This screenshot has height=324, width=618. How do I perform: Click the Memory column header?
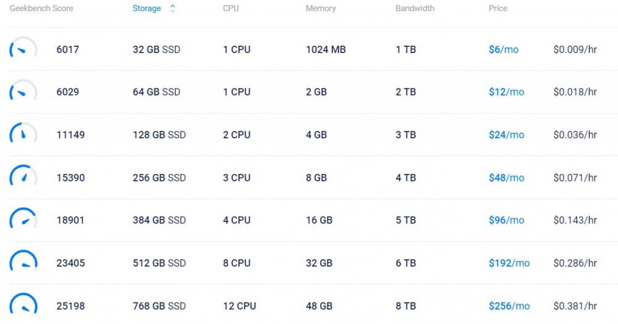click(321, 9)
